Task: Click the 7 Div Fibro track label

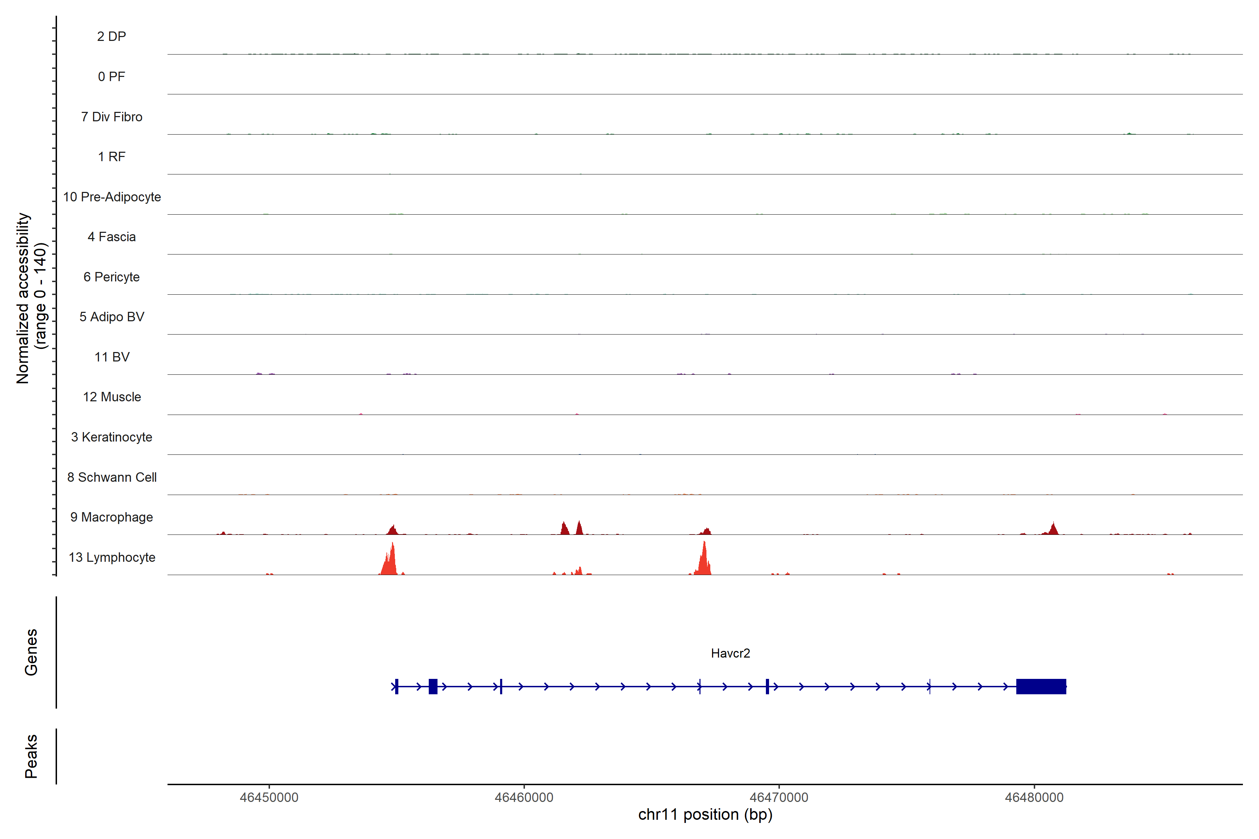Action: pyautogui.click(x=112, y=117)
